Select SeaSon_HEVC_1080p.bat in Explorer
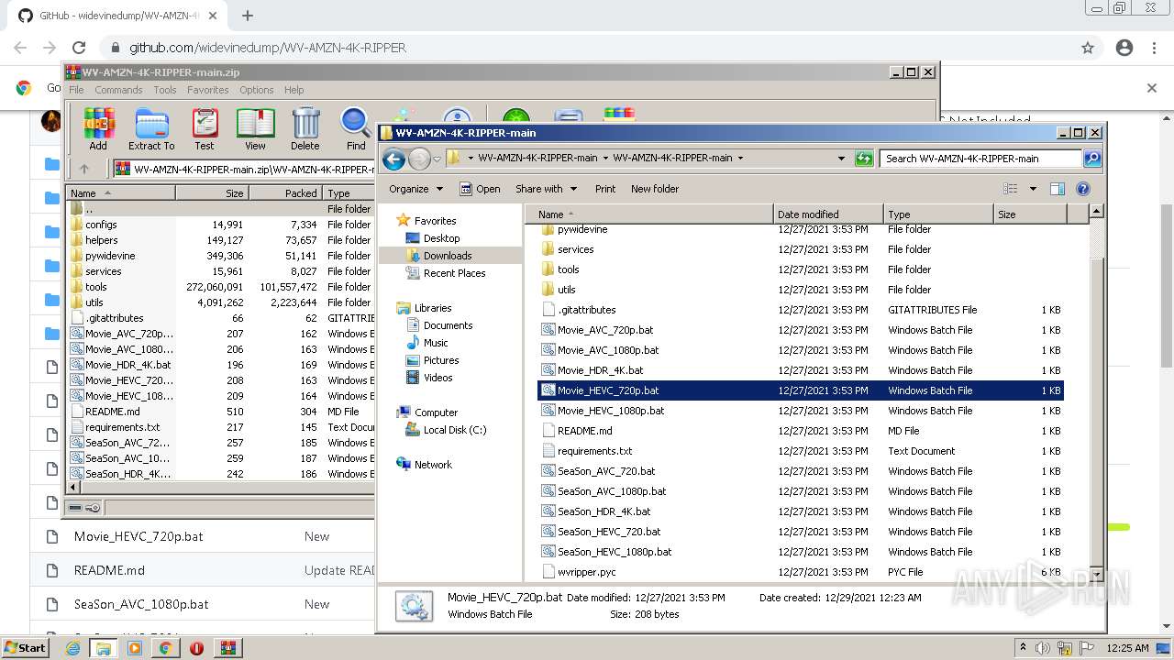 [615, 552]
